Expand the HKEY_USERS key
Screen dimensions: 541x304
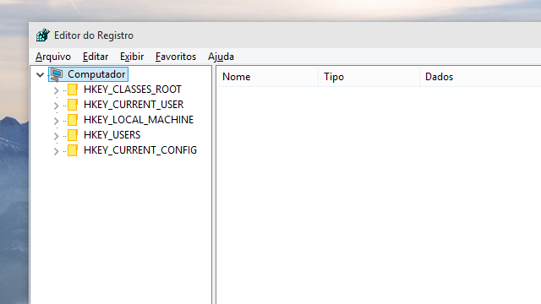click(56, 136)
